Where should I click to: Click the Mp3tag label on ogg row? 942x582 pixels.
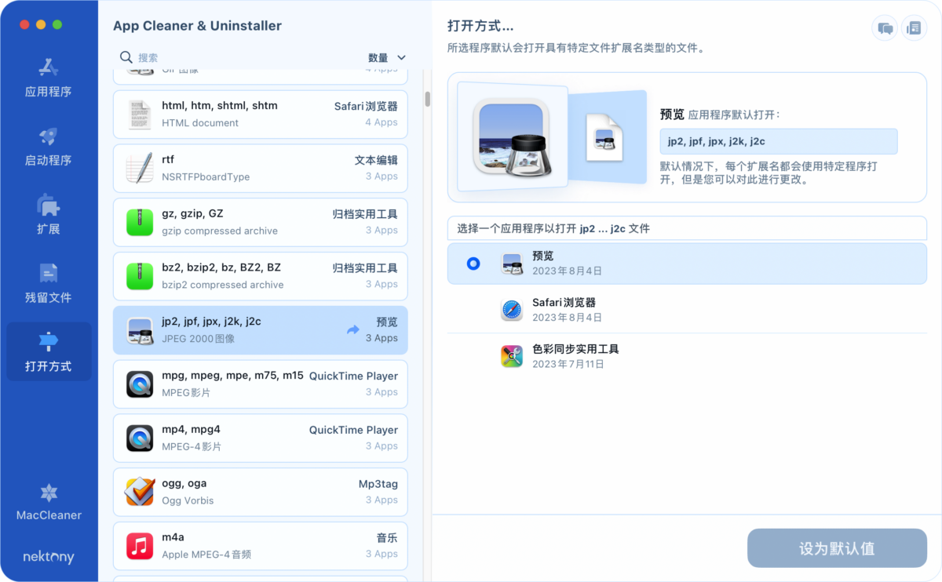(x=378, y=484)
